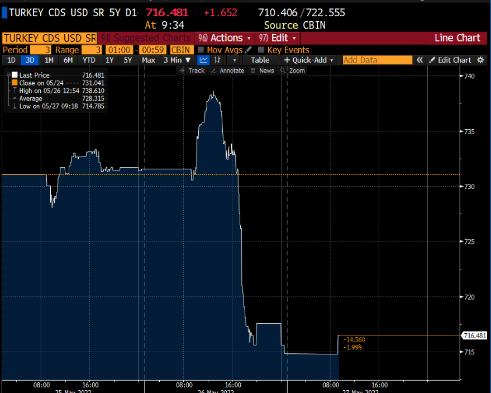Click the Average 728.315 legend row
This screenshot has width=491, height=393.
click(57, 98)
